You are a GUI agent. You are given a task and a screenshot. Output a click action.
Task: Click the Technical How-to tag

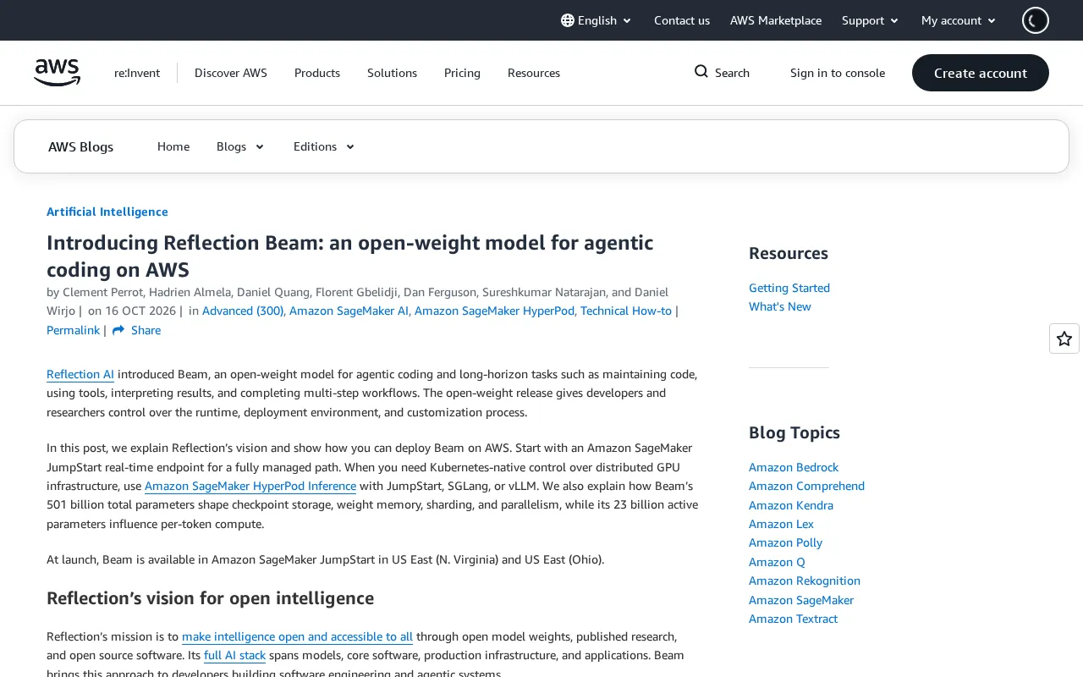[626, 311]
